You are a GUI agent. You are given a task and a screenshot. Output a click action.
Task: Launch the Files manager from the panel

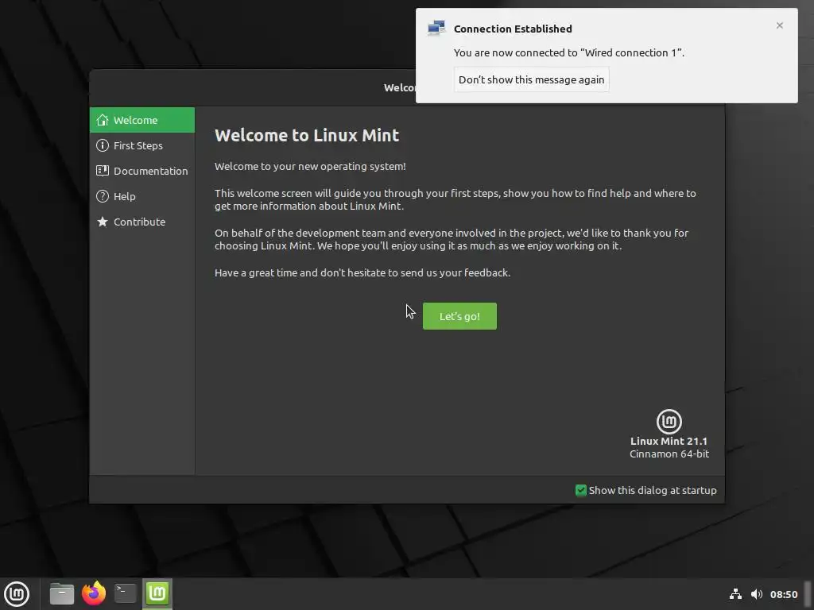click(x=62, y=594)
